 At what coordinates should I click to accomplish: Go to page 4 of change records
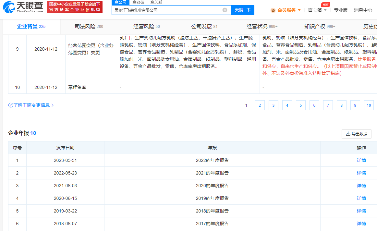click(287, 105)
